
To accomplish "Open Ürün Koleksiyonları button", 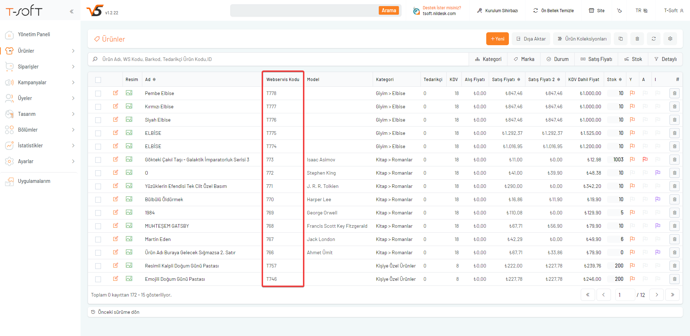I will [582, 39].
